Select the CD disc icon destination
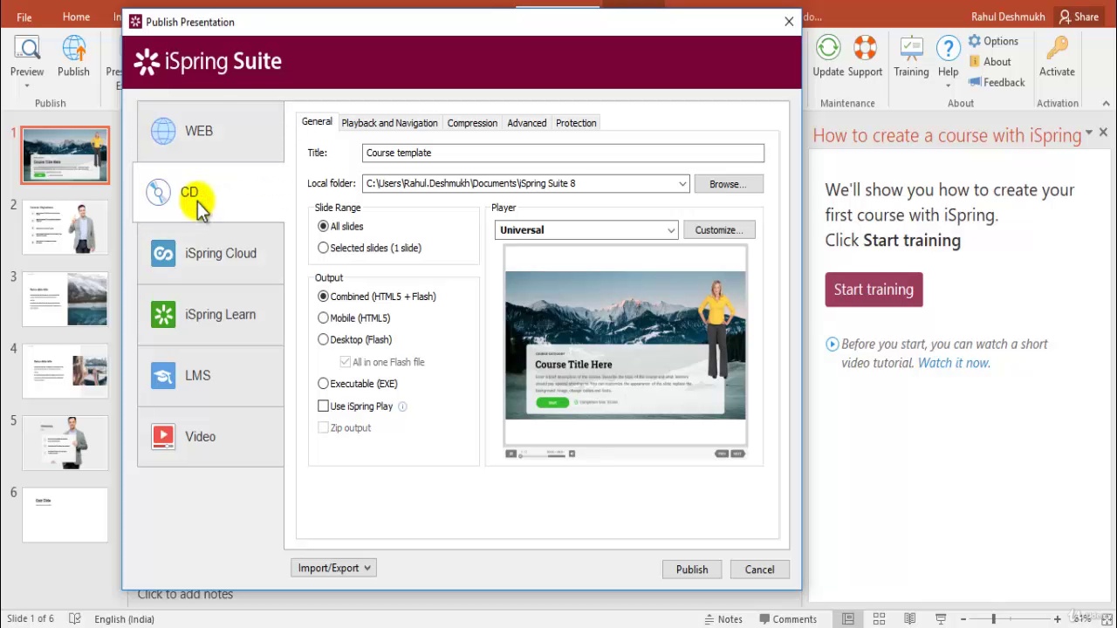Viewport: 1117px width, 628px height. click(x=158, y=192)
